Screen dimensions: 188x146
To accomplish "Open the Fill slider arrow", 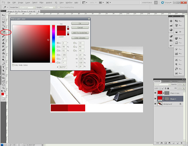I will (x=184, y=88).
